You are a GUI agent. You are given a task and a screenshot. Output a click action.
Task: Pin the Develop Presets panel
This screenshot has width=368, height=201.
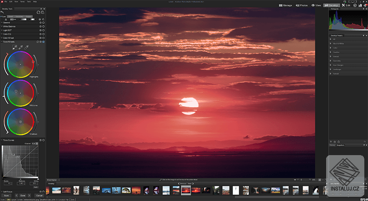tap(364, 36)
